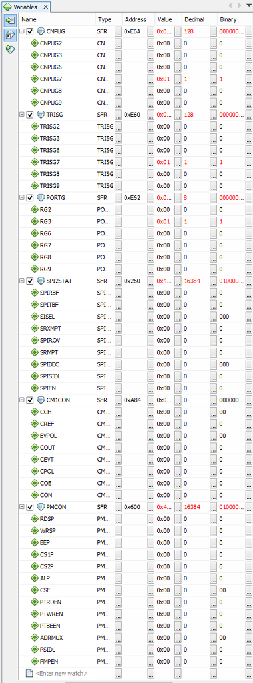Uncheck the TRISG watch checkbox
Image resolution: width=253 pixels, height=683 pixels.
pyautogui.click(x=30, y=115)
